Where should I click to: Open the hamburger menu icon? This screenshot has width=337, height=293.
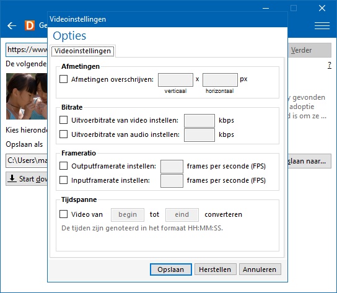322,25
